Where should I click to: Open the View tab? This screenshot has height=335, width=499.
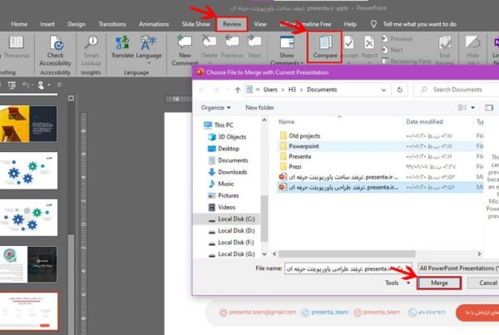[x=260, y=24]
